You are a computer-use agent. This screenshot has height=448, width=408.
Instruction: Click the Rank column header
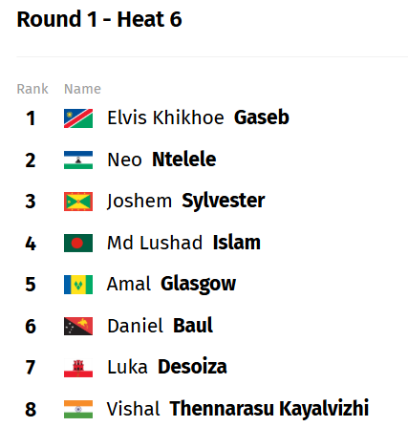(32, 89)
